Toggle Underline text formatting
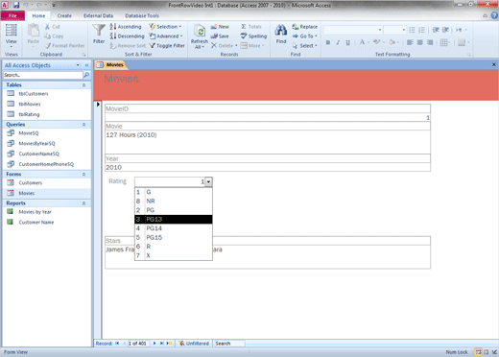This screenshot has height=357, width=499. 347,42
